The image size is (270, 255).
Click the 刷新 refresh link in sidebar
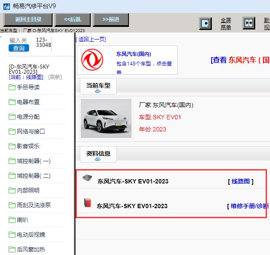(55, 77)
